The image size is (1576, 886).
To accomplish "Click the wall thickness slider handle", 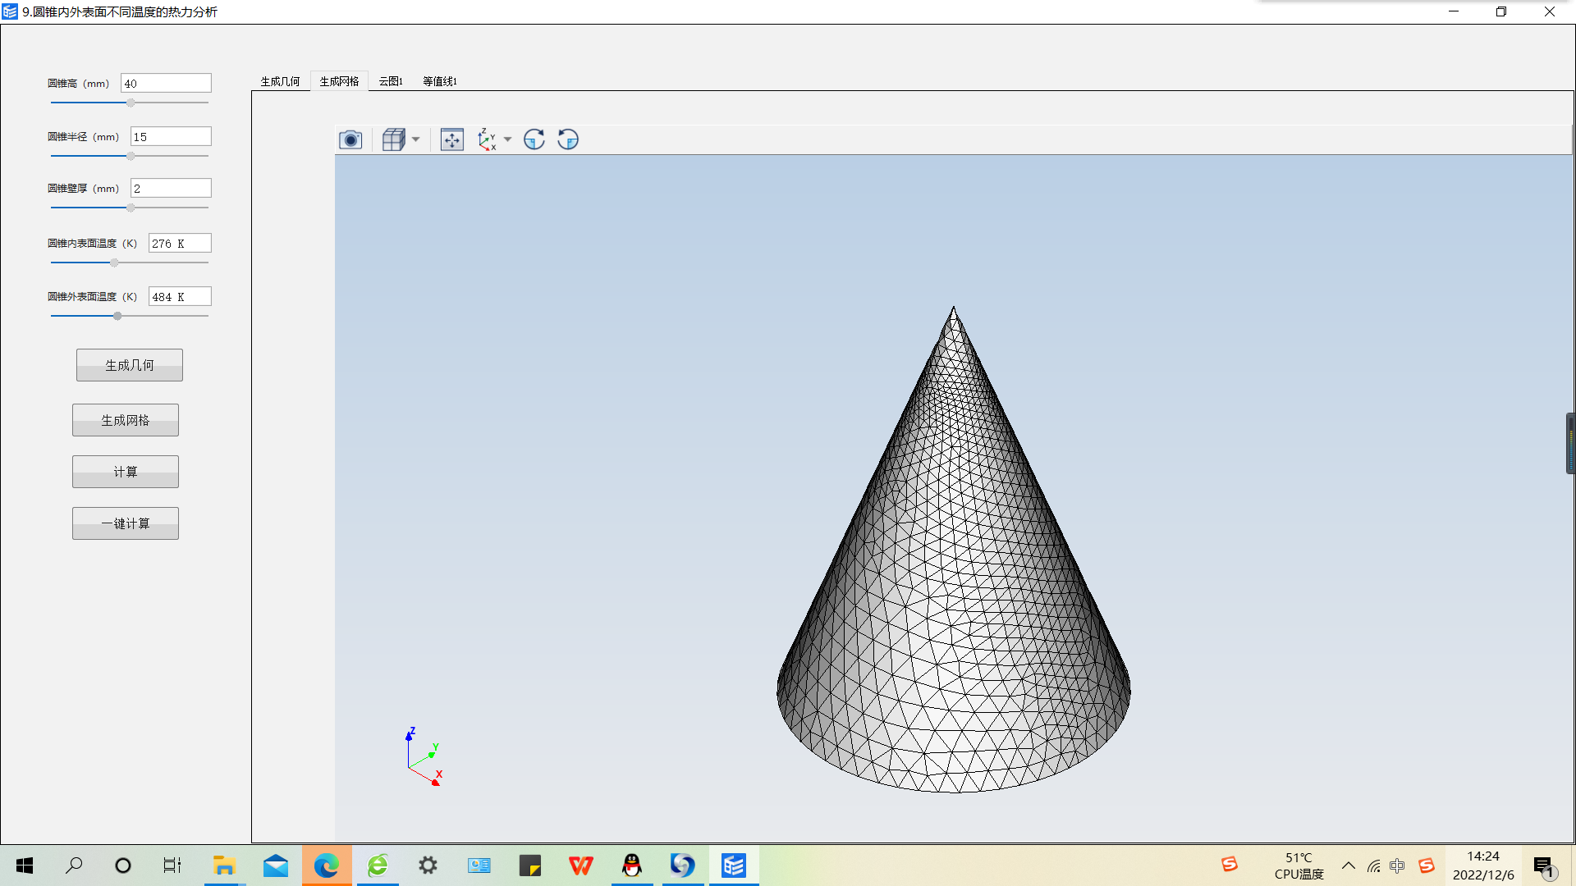I will [x=131, y=208].
